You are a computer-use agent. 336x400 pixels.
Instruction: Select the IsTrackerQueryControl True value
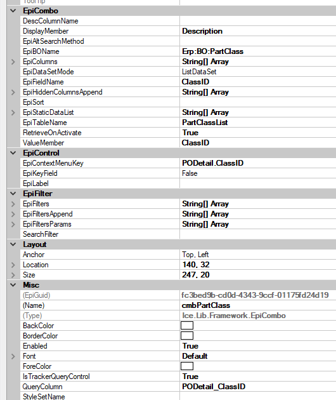pyautogui.click(x=258, y=377)
